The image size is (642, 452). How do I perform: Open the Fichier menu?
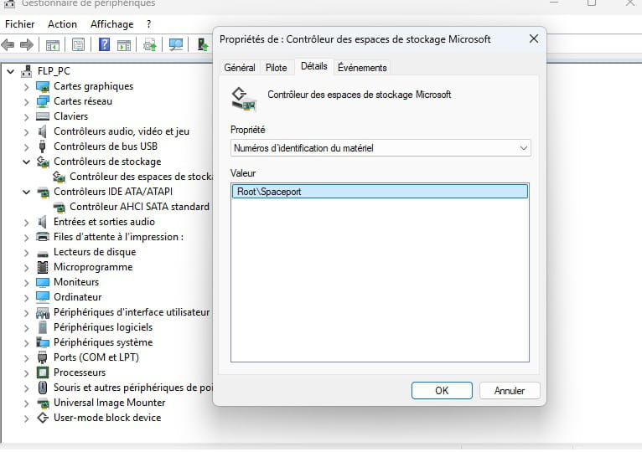point(19,24)
